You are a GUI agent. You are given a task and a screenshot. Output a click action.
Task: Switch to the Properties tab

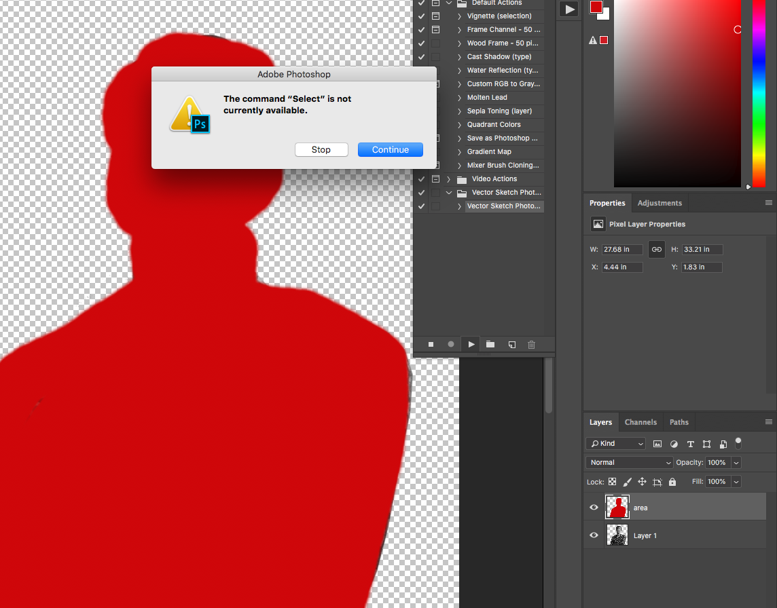pyautogui.click(x=607, y=203)
